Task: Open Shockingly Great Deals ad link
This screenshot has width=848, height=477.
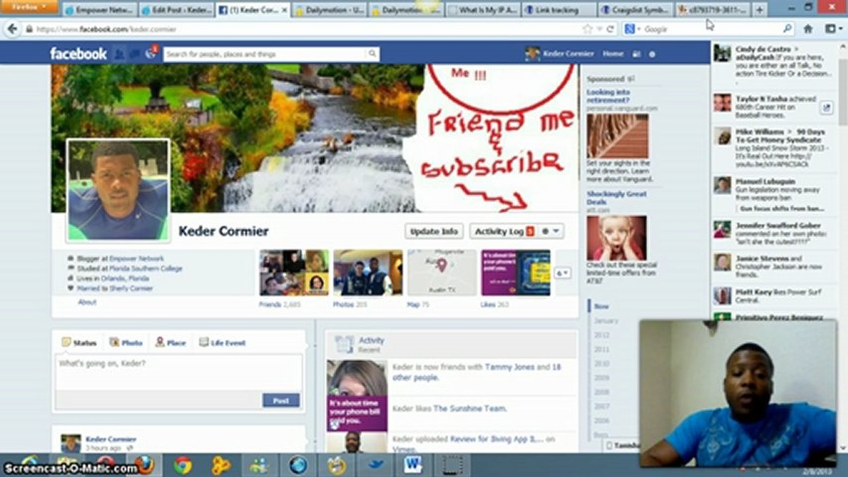Action: click(x=616, y=197)
